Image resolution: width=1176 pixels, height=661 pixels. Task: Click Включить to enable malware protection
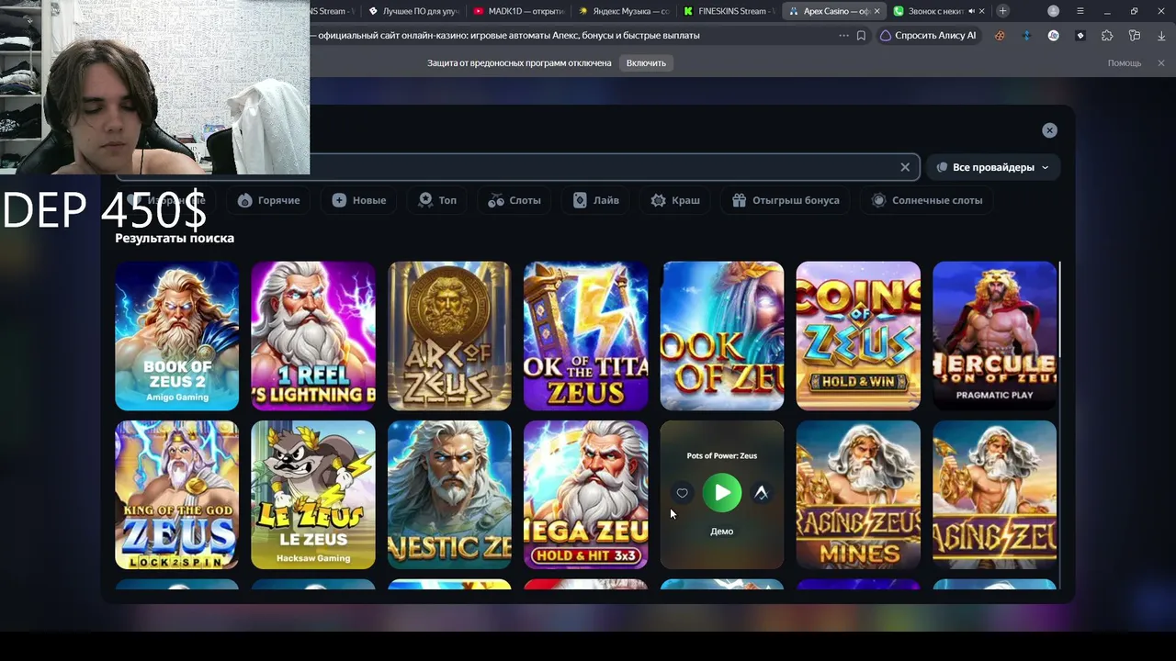pyautogui.click(x=646, y=62)
